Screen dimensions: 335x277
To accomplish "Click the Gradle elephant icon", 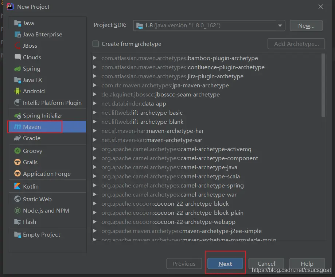I will pyautogui.click(x=17, y=138).
